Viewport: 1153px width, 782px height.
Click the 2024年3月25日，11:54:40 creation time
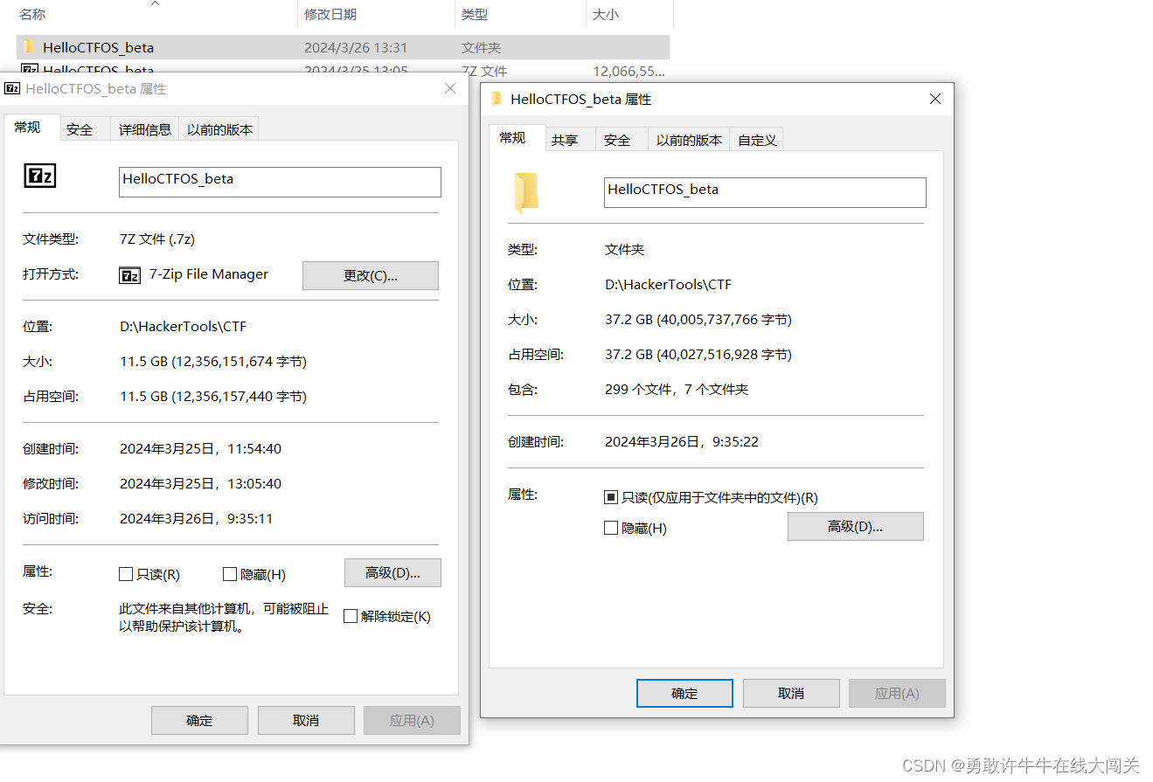click(x=201, y=449)
